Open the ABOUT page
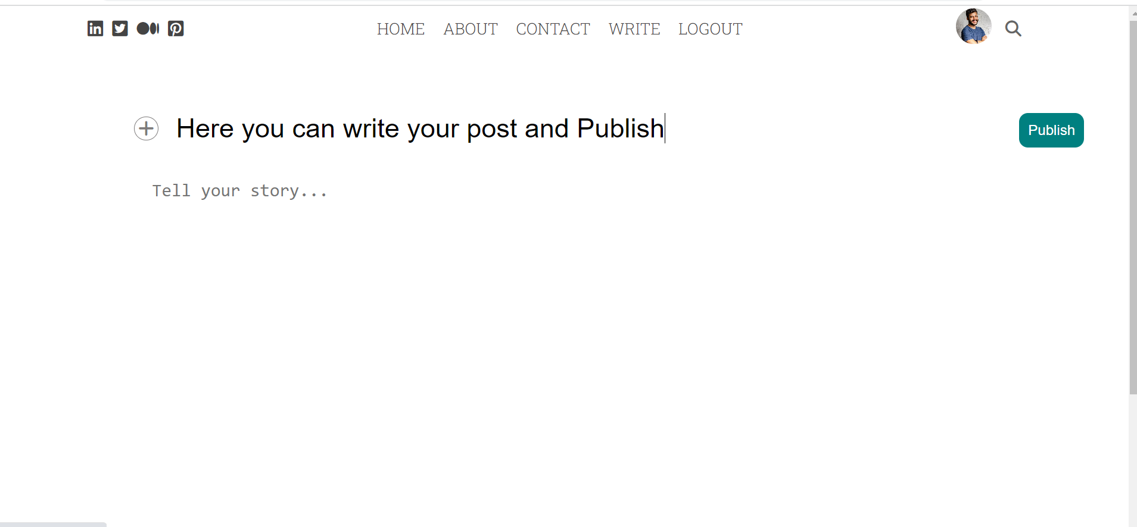 [x=471, y=29]
